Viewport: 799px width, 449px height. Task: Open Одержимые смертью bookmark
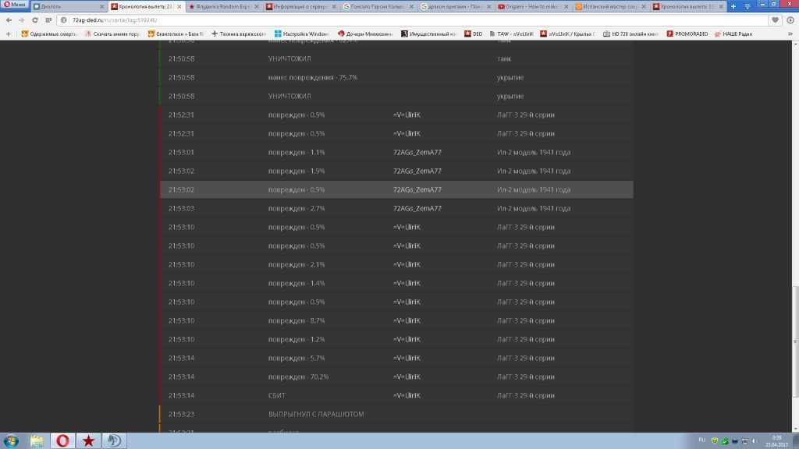(49, 34)
